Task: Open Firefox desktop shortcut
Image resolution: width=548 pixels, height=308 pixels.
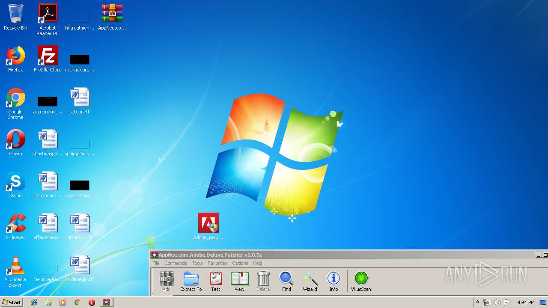Action: [15, 59]
